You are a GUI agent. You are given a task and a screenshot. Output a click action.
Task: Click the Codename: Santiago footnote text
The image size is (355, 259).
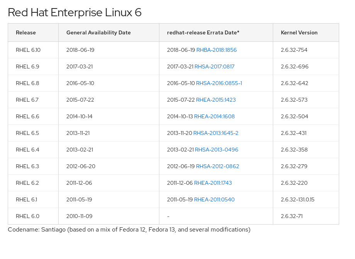coord(129,230)
